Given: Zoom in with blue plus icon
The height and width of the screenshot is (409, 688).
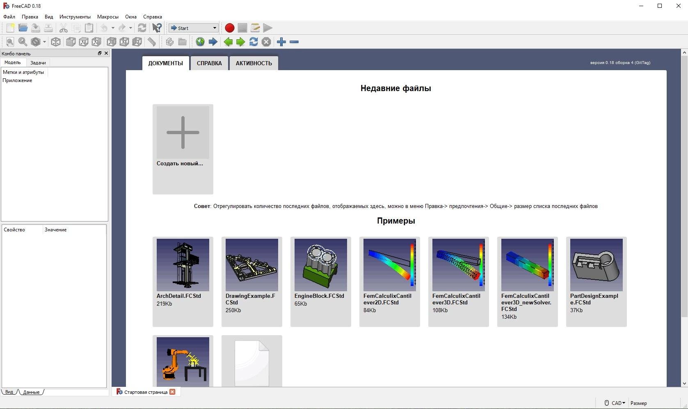Looking at the screenshot, I should (281, 42).
